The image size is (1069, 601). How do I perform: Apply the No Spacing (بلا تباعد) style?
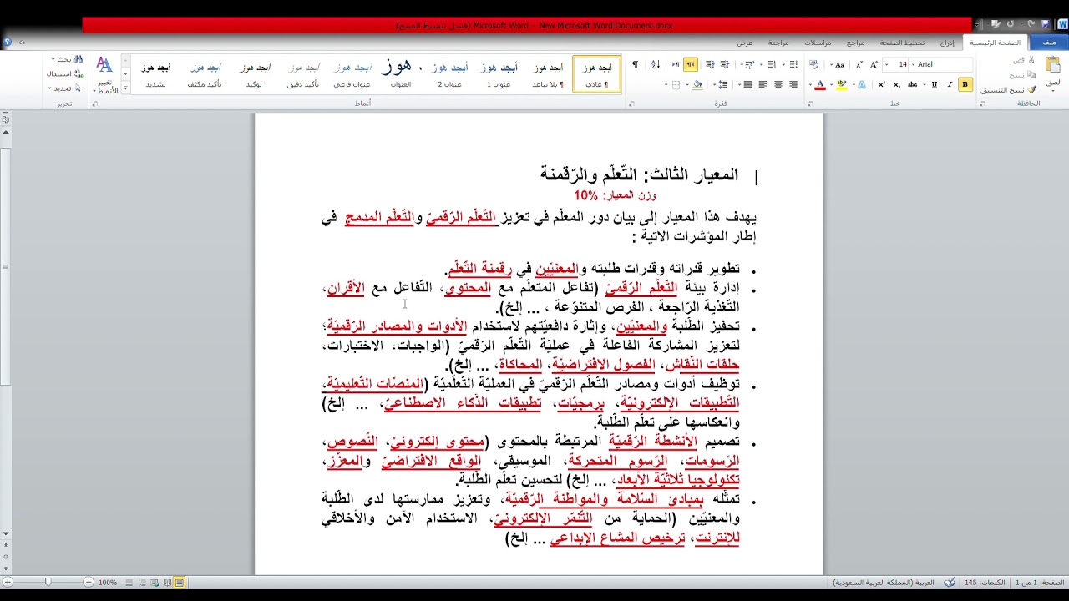click(548, 74)
